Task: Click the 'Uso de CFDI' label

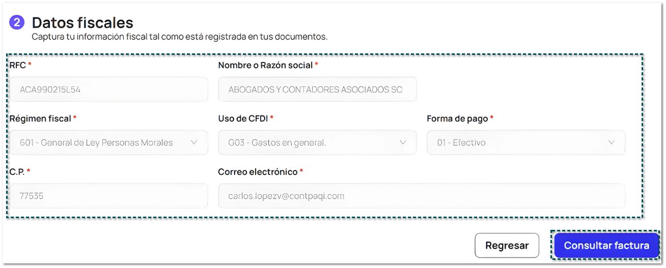Action: [243, 118]
